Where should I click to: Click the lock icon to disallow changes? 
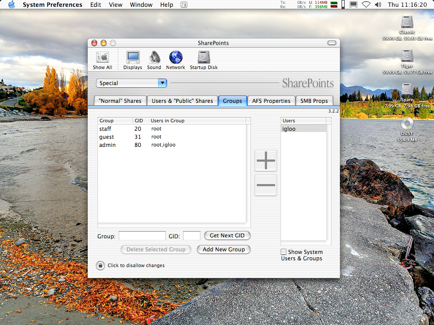(100, 265)
